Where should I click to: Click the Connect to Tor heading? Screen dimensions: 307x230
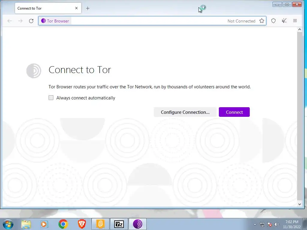coord(80,69)
